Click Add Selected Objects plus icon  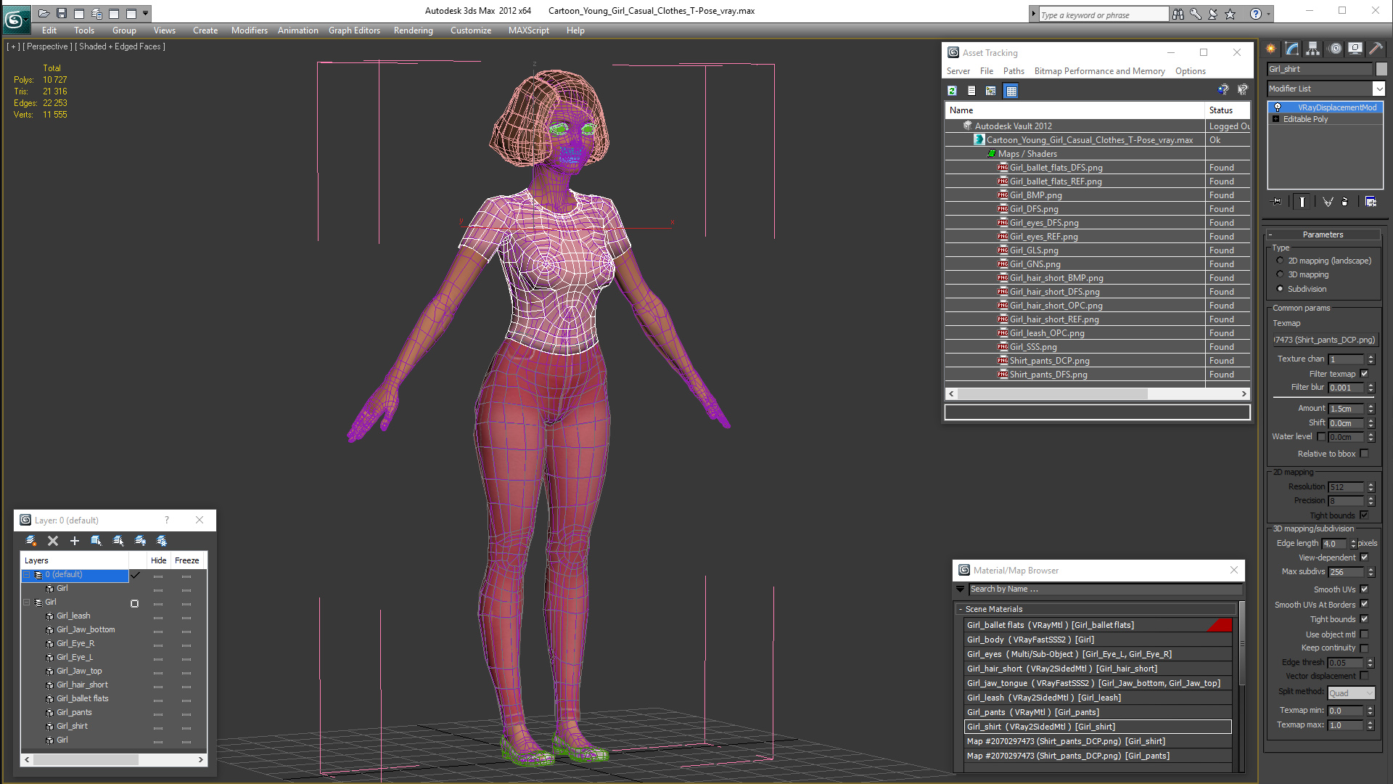[x=74, y=541]
